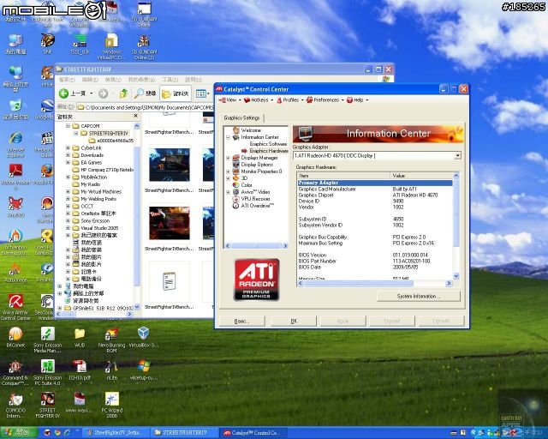Viewport: 548px width, 439px height.
Task: Click the Color wheel icon in tree
Action: [x=236, y=185]
